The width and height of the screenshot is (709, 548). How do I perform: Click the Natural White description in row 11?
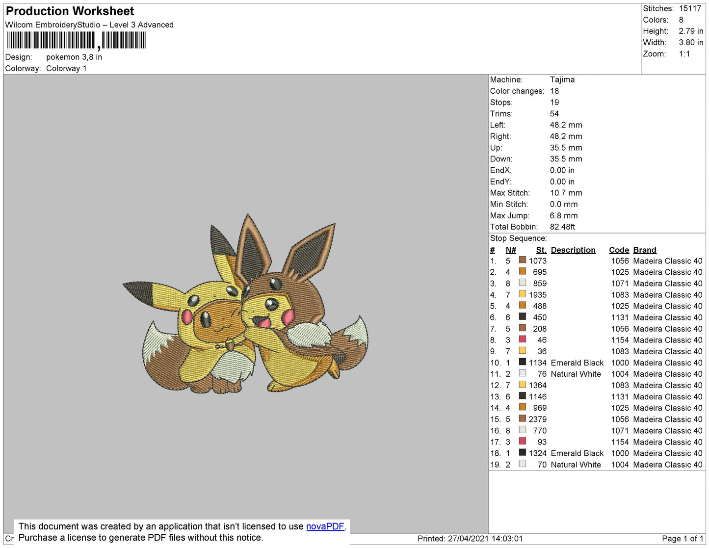point(576,374)
